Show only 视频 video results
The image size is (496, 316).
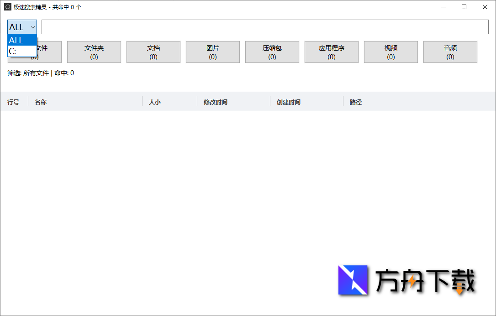click(x=390, y=52)
